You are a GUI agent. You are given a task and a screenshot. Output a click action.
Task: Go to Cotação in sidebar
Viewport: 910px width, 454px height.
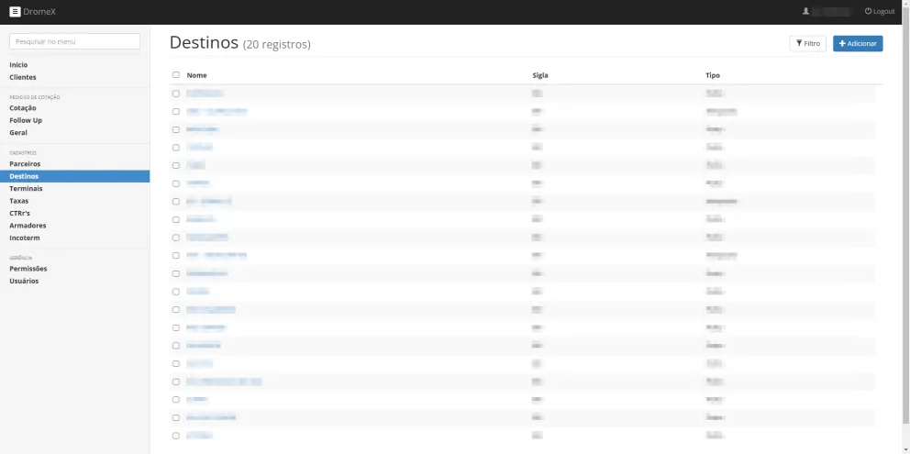click(x=23, y=108)
